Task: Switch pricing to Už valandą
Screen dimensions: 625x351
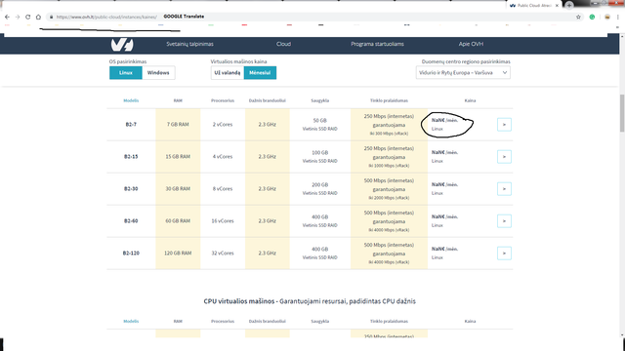Action: [228, 73]
